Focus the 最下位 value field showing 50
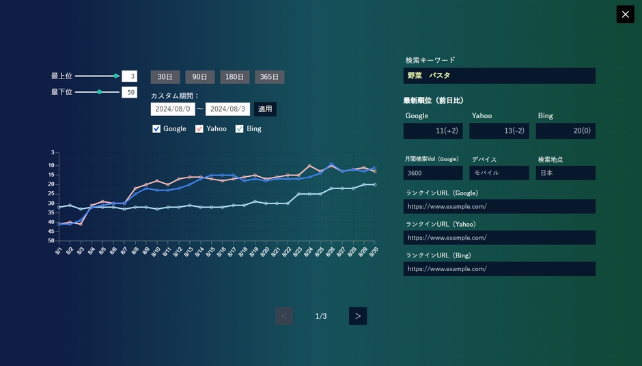The image size is (642, 366). 129,92
